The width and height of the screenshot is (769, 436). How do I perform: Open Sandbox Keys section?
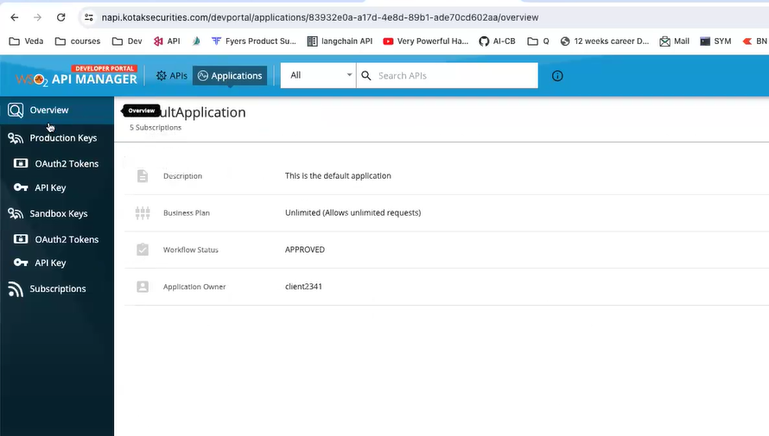pyautogui.click(x=57, y=213)
